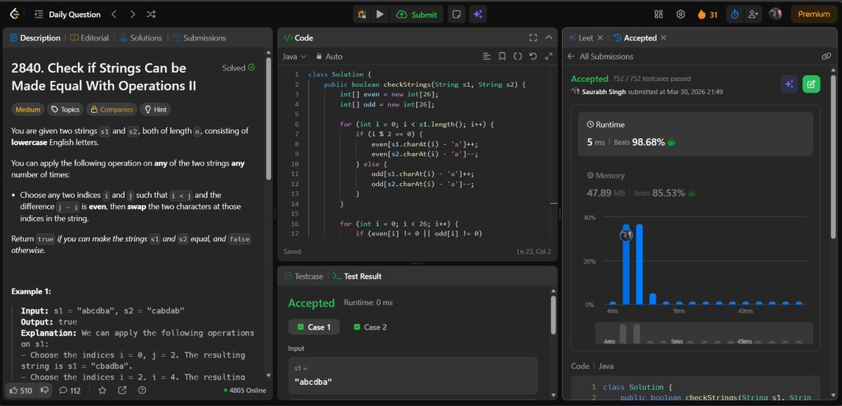Image resolution: width=842 pixels, height=406 pixels.
Task: Reveal the Hint
Action: [155, 109]
